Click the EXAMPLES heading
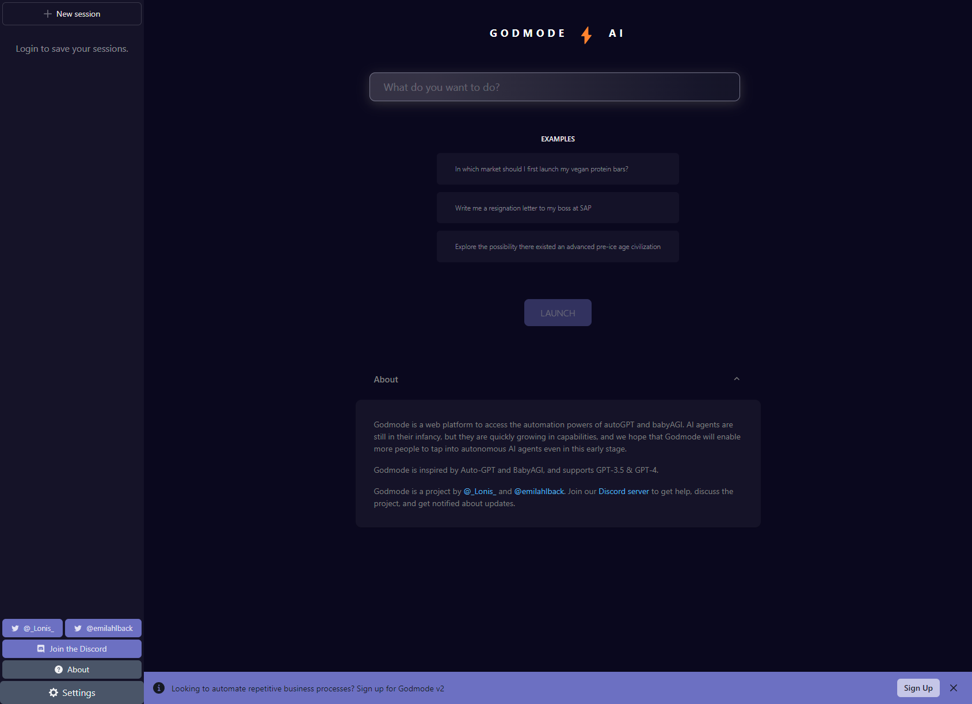Image resolution: width=972 pixels, height=704 pixels. pyautogui.click(x=558, y=139)
